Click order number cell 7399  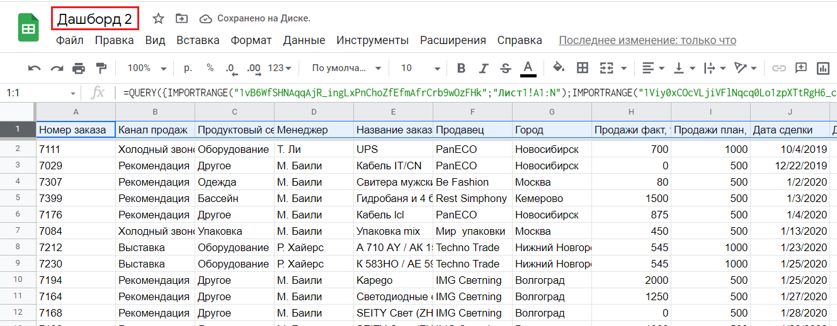[x=76, y=198]
